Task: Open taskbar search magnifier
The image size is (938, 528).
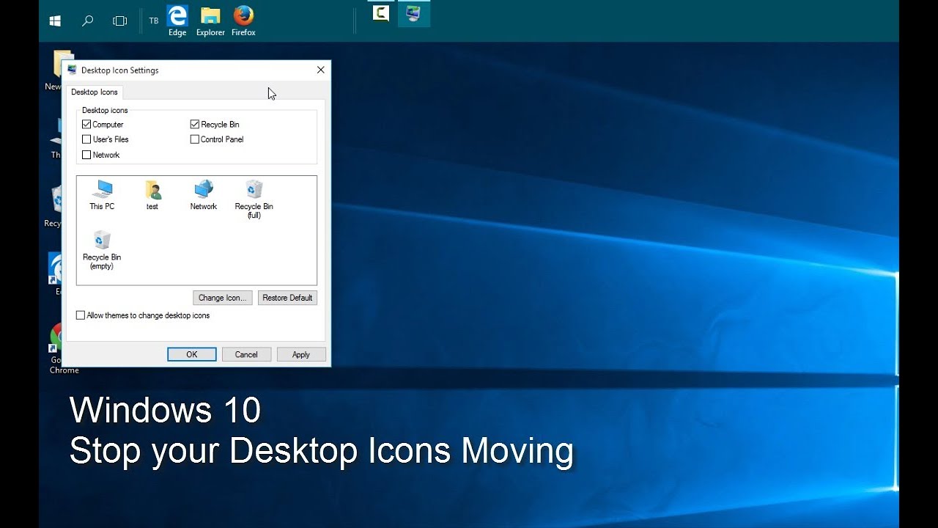Action: (x=87, y=21)
